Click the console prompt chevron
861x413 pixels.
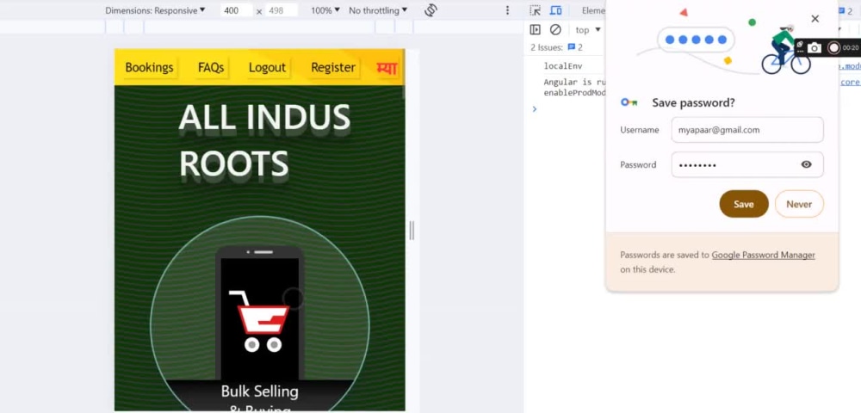(535, 108)
